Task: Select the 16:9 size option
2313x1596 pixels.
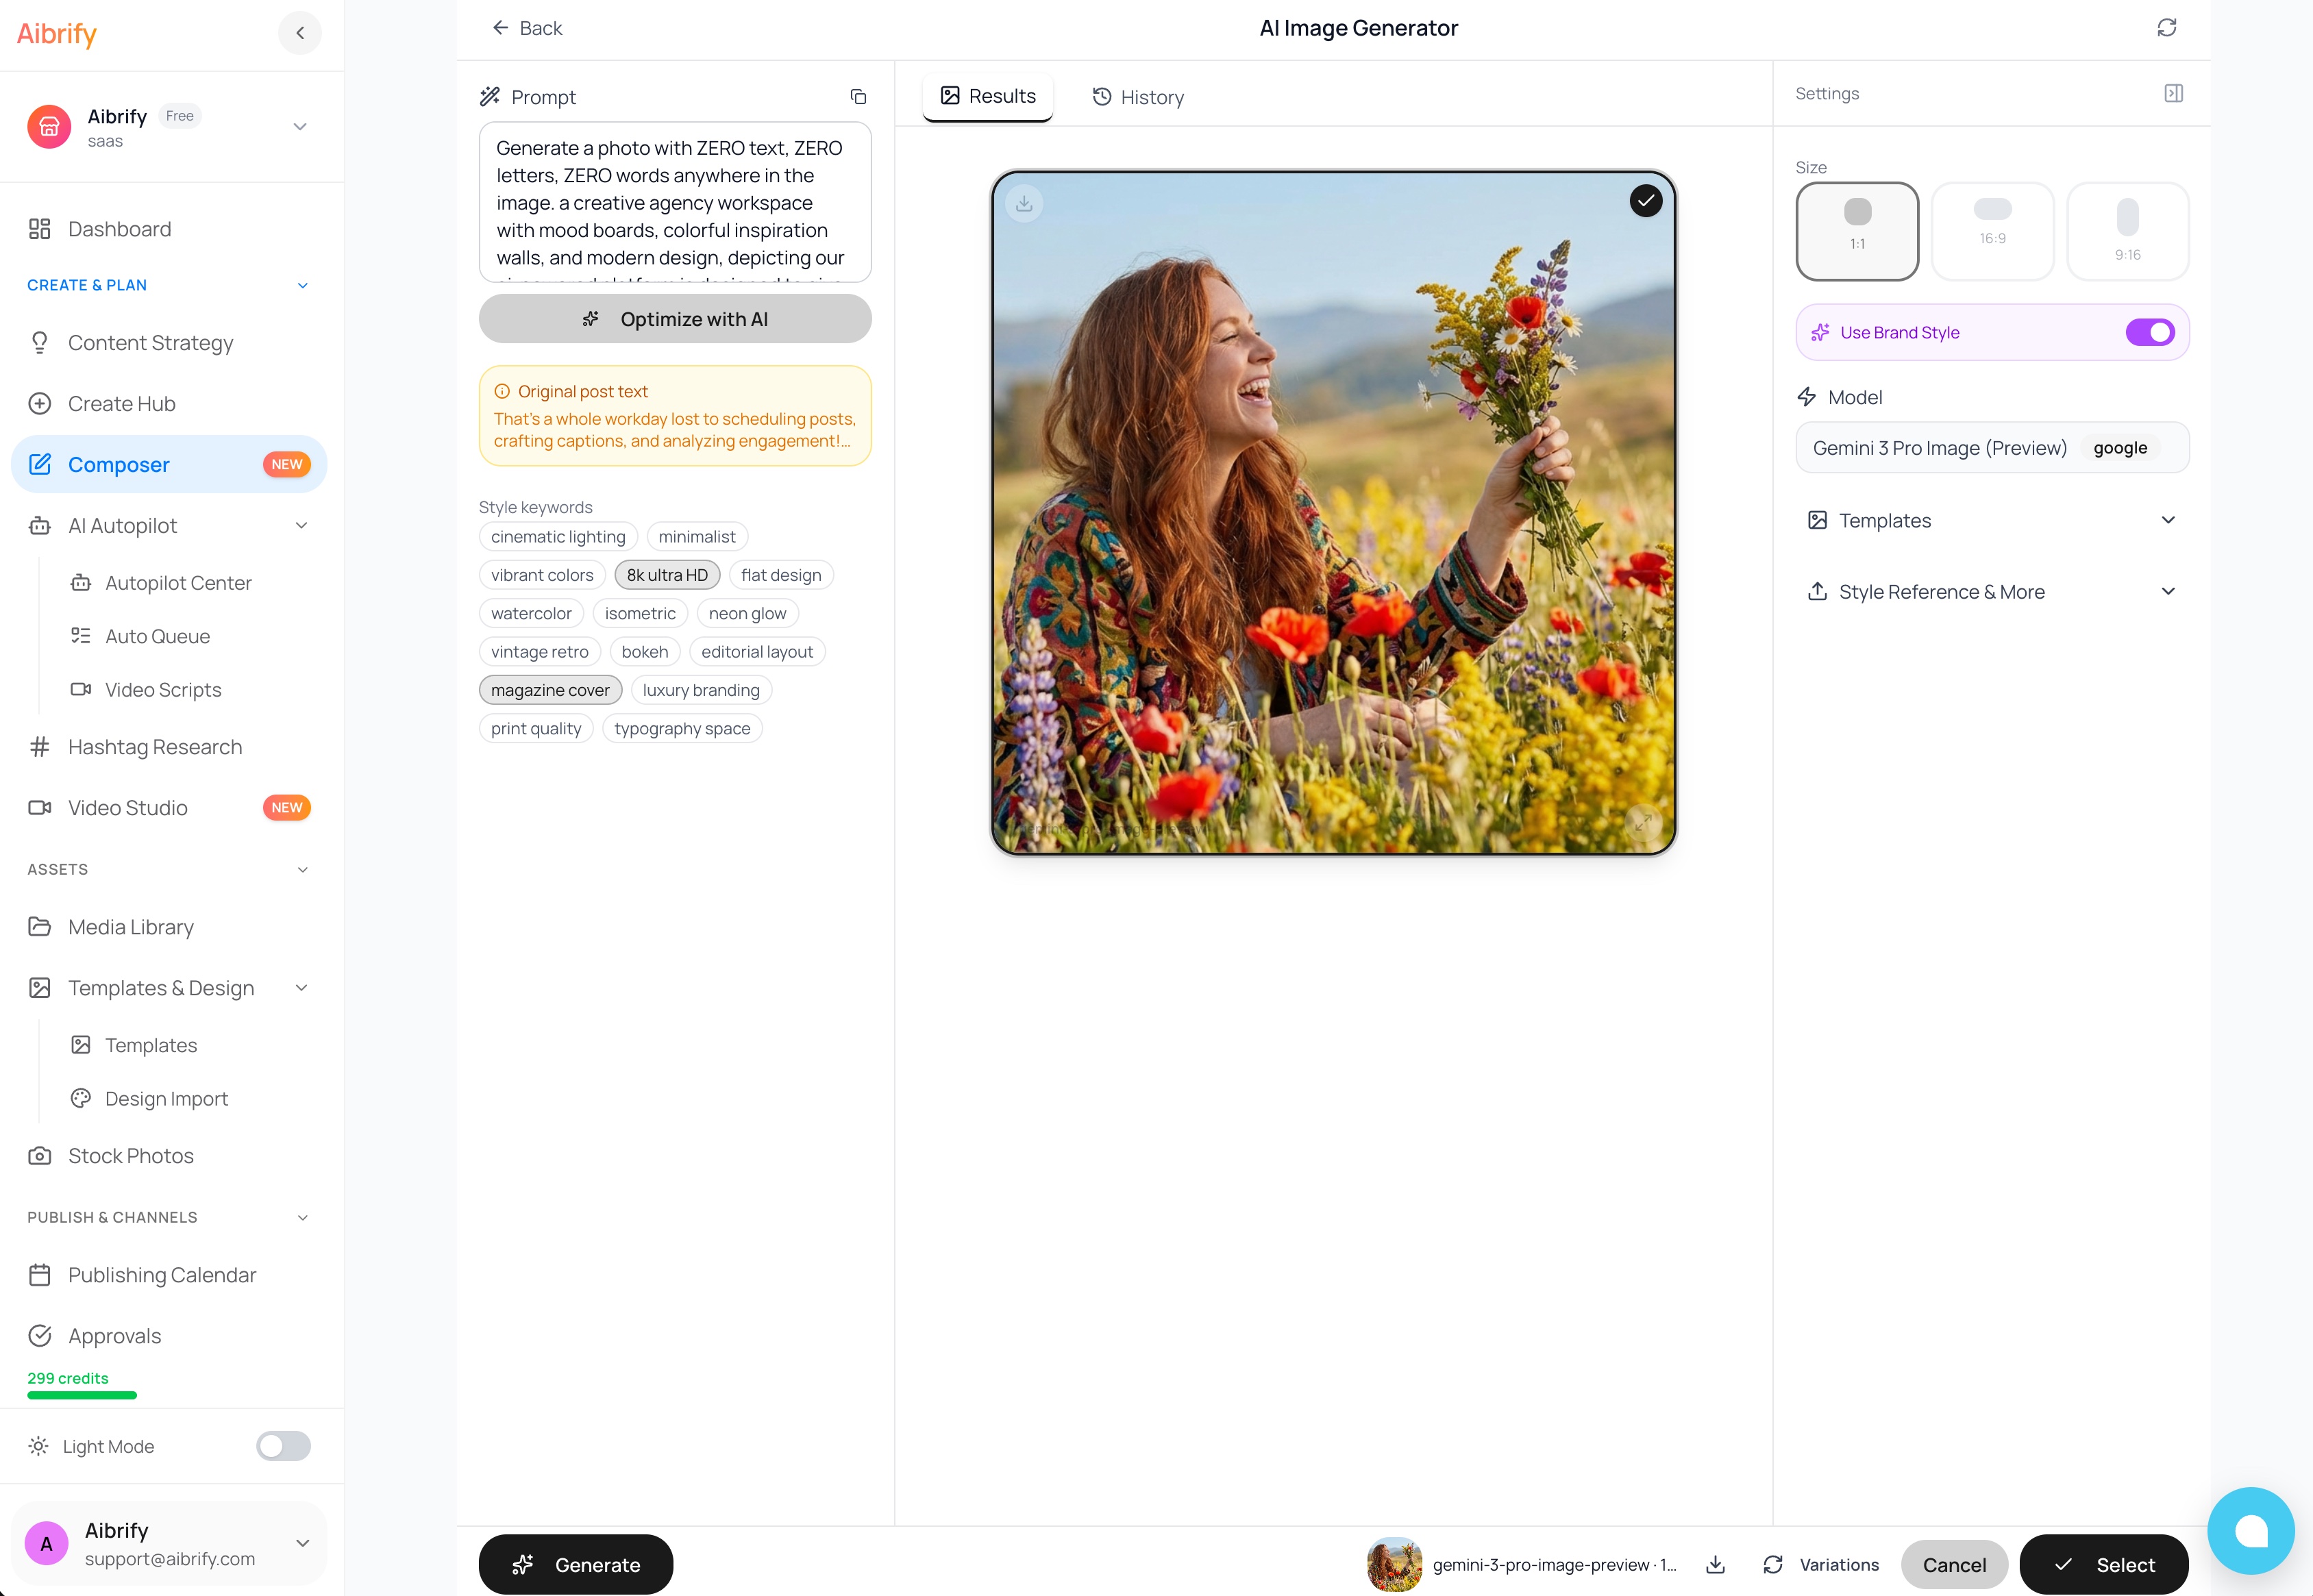Action: click(1992, 231)
